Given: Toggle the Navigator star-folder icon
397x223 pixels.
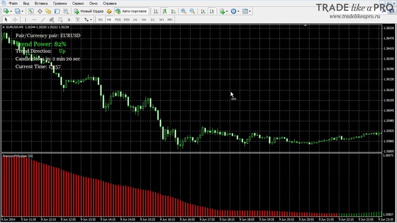Looking at the screenshot, I should [48, 11].
